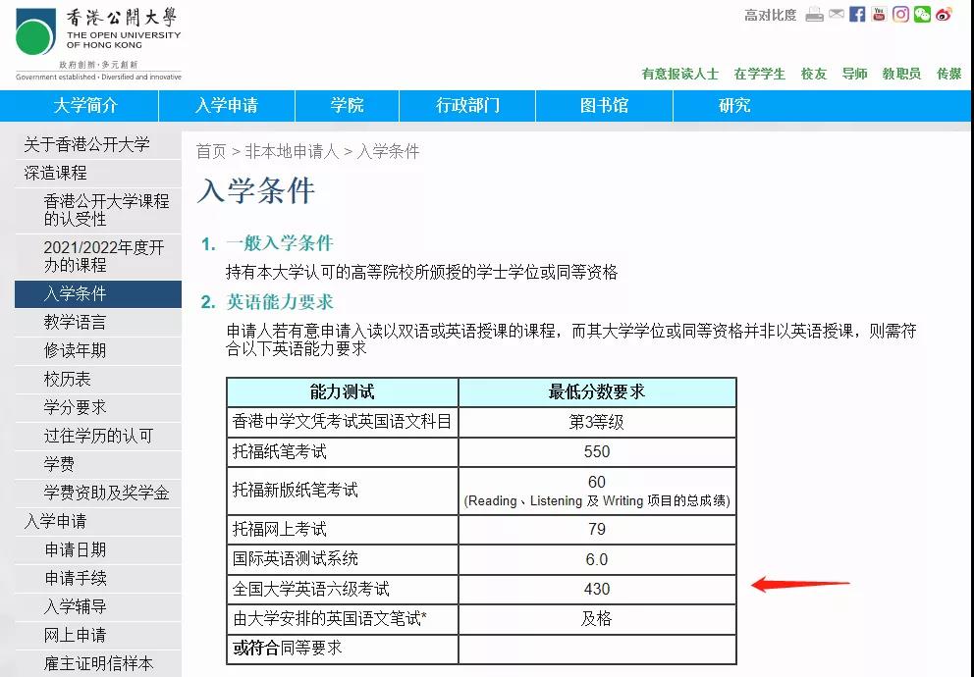Click the 6.0 score cell

pos(597,559)
